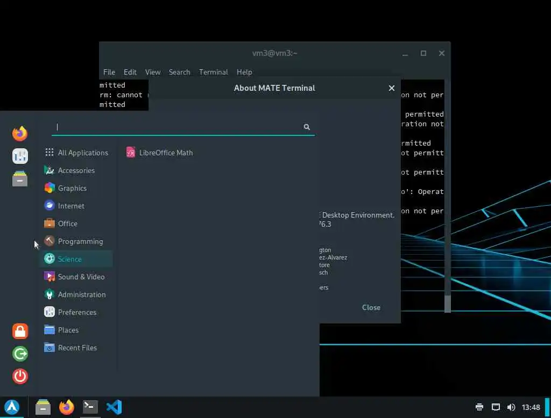Open the Control Center favorite icon
551x418 pixels.
click(x=20, y=156)
